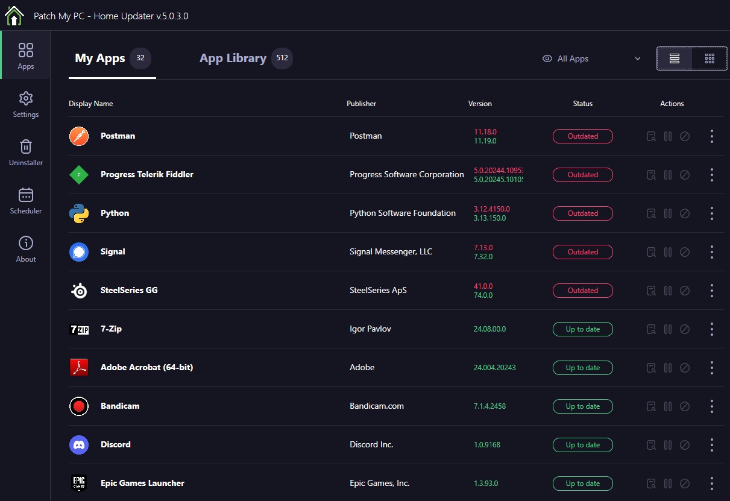Click the Outdated status badge for Postman
Screen dimensions: 730x501
pyautogui.click(x=582, y=136)
